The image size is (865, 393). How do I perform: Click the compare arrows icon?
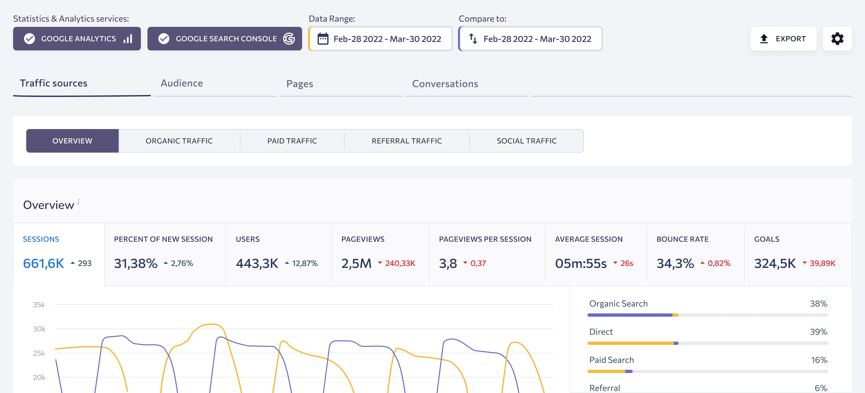(473, 39)
